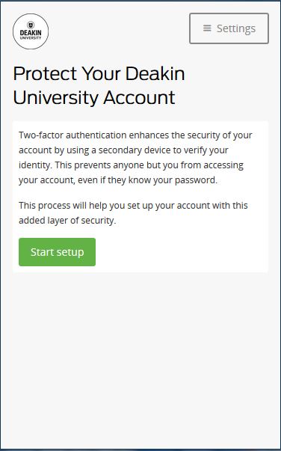Open the Settings menu
The width and height of the screenshot is (281, 451).
click(x=229, y=28)
